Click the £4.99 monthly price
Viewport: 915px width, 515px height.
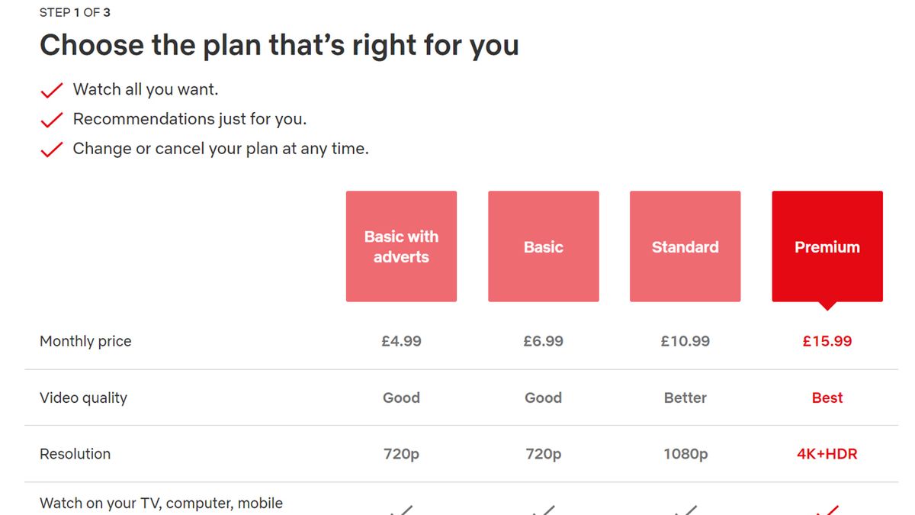pos(401,341)
